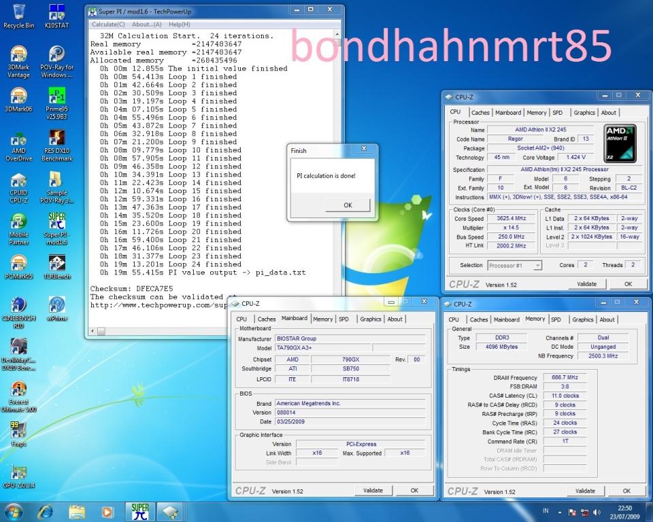
Task: Open 3DMark Vantage desktop shortcut
Action: tap(19, 62)
